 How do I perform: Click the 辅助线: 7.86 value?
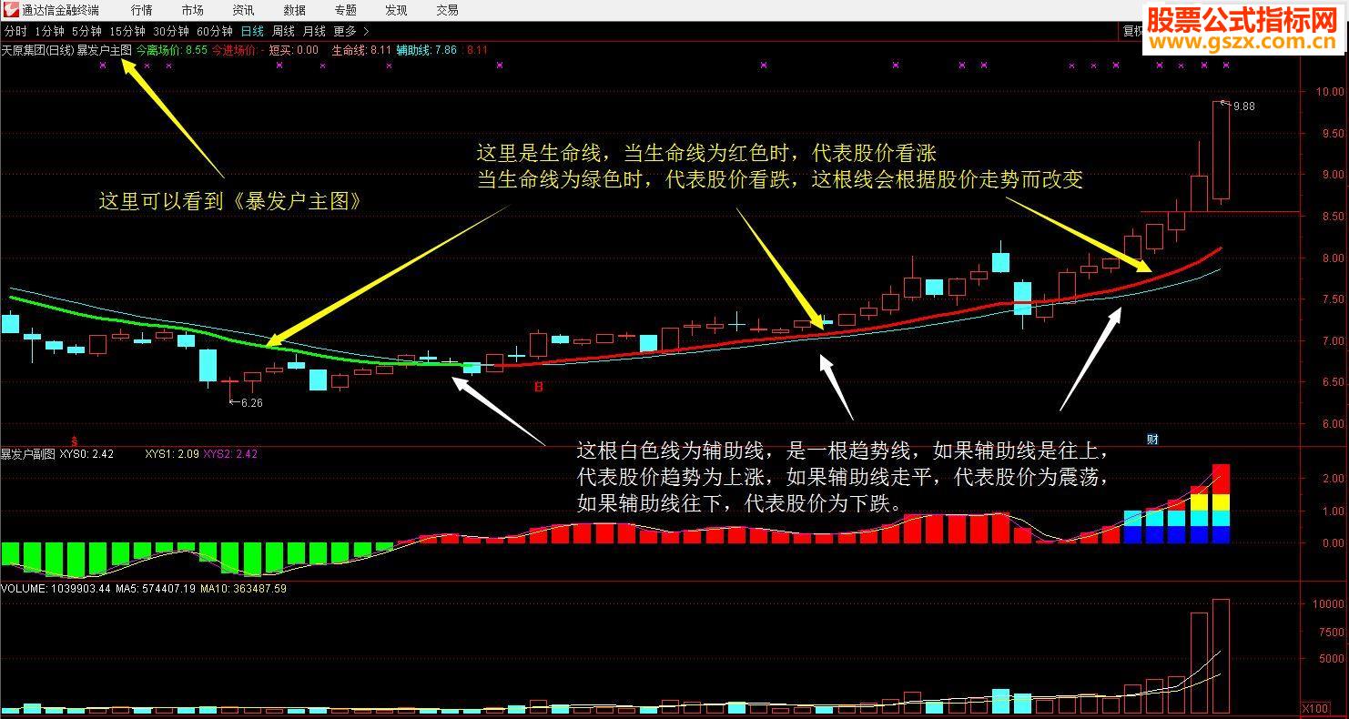(427, 50)
